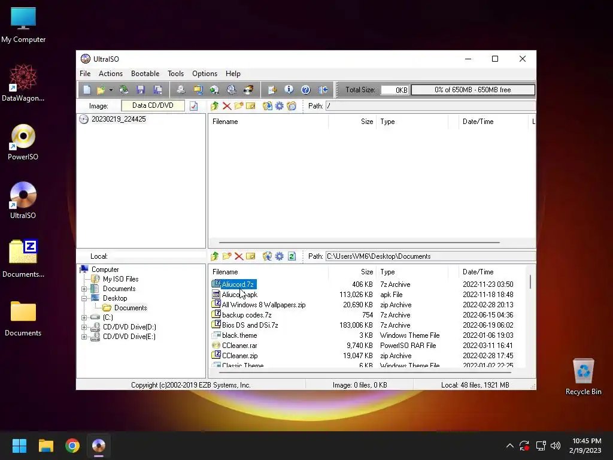
Task: Open the DataWagon desktop shortcut
Action: [x=23, y=83]
